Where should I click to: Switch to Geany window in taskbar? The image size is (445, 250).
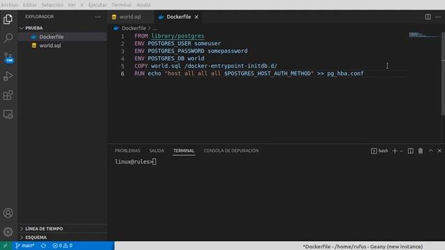pos(363,247)
